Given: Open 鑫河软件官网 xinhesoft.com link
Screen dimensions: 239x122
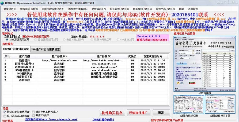Looking at the screenshot, I should point(51,120).
